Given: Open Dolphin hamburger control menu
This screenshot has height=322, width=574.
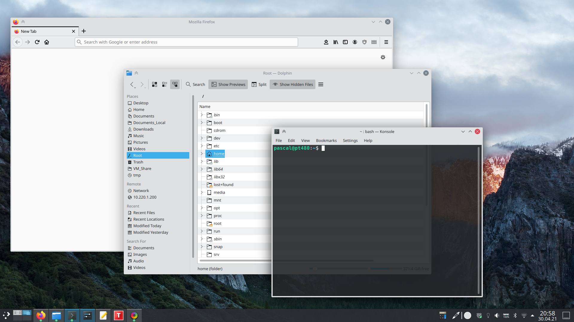Looking at the screenshot, I should click(321, 84).
